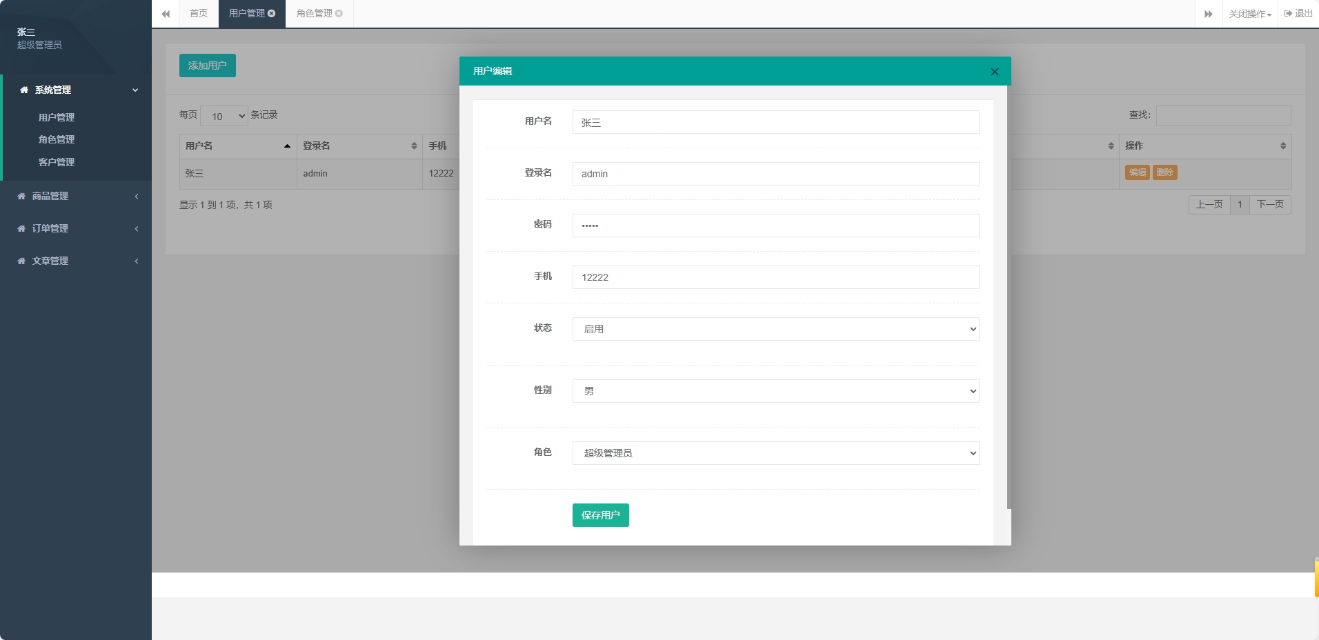Go to previous page with 上一页
Screen dimensions: 1319x640
pyautogui.click(x=1209, y=205)
